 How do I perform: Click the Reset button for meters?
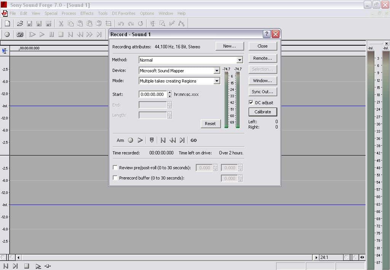click(210, 124)
